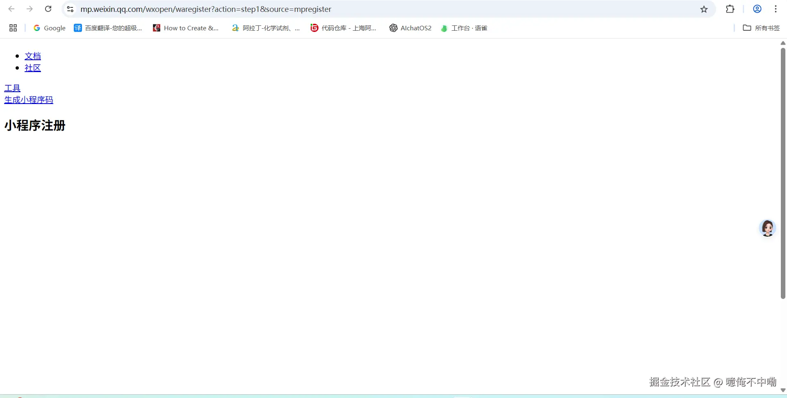Open the browser profile icon
This screenshot has width=787, height=398.
(x=757, y=9)
